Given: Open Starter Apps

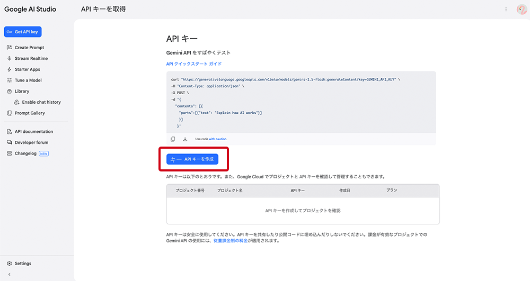Looking at the screenshot, I should [28, 69].
